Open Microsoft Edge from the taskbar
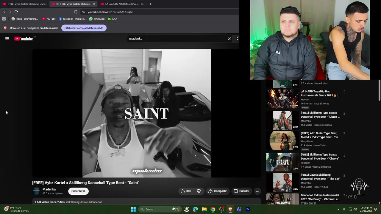The width and height of the screenshot is (381, 214). (x=195, y=209)
